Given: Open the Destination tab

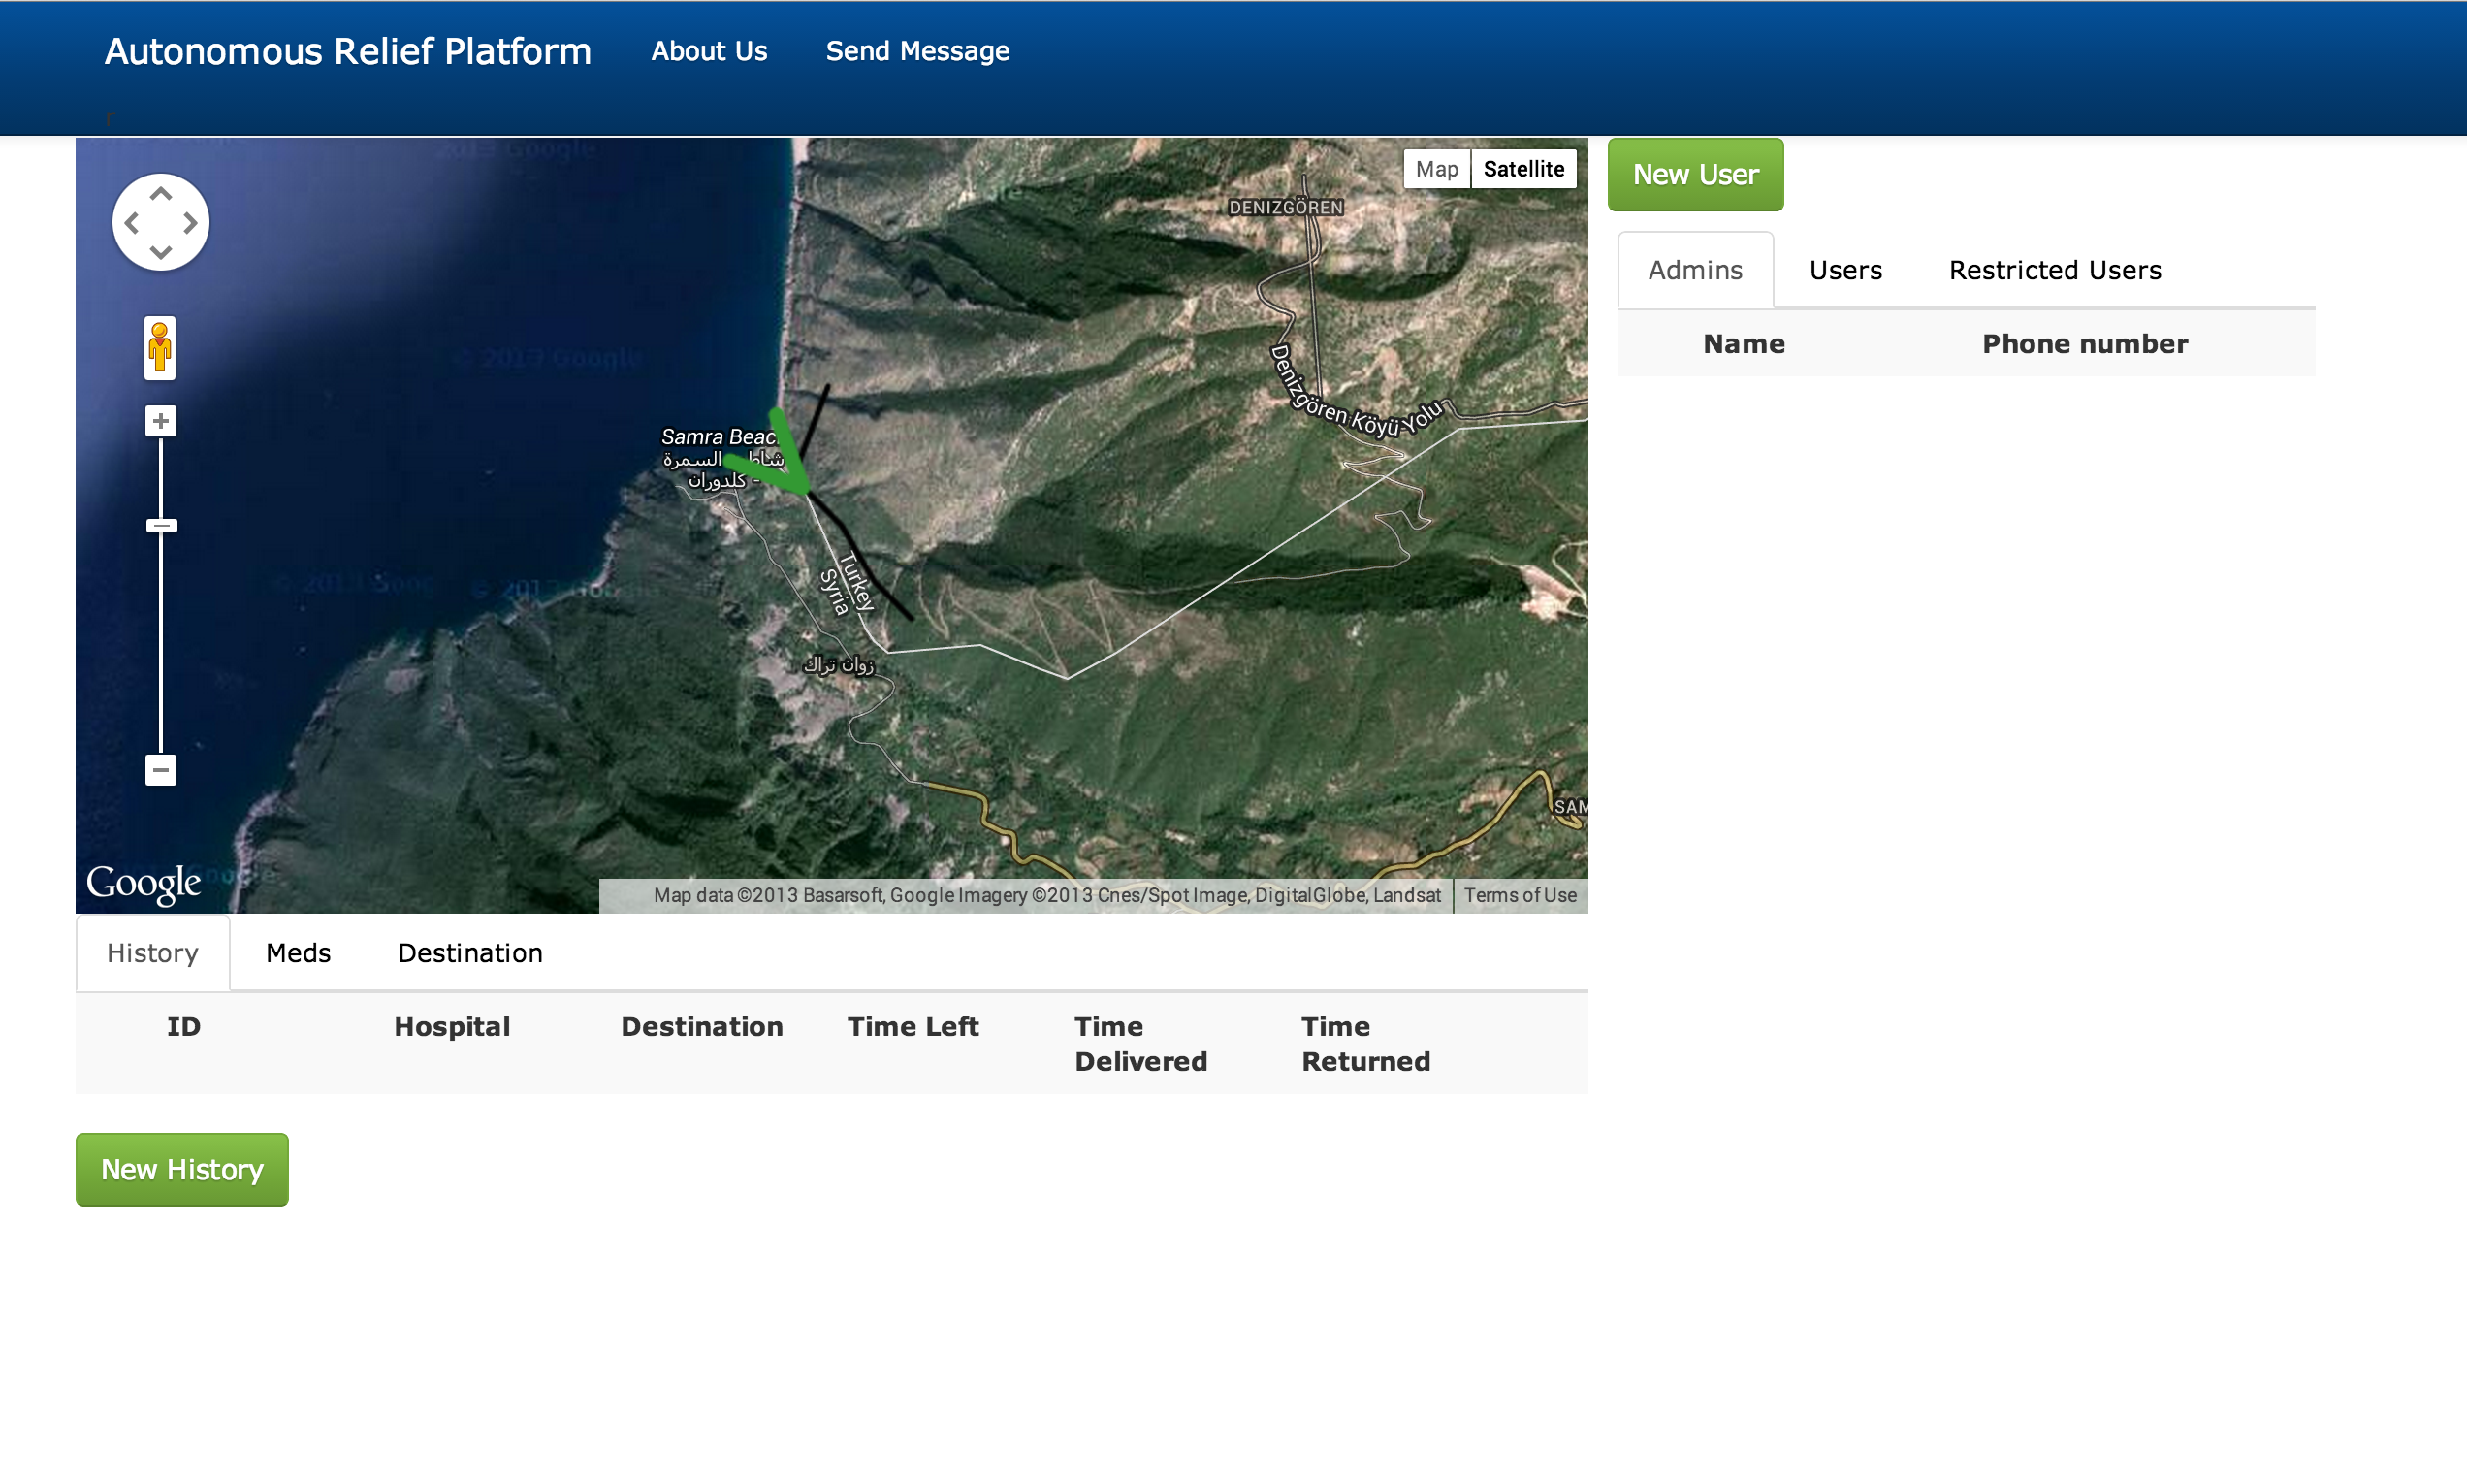Looking at the screenshot, I should click(x=469, y=953).
